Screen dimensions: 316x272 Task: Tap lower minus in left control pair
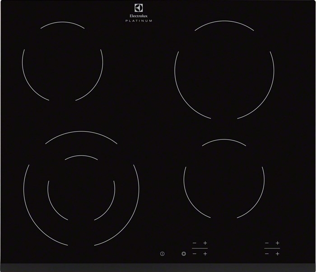pos(195,253)
